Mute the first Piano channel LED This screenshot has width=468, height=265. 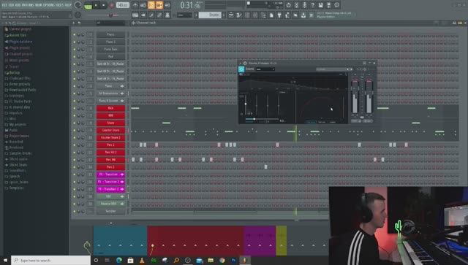point(75,34)
